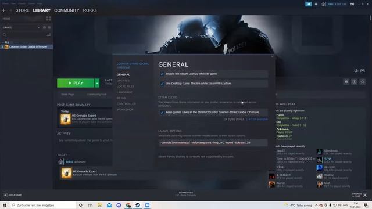Open FRIENDS & CHAT
Viewport: 372px width, 209px height.
click(x=359, y=195)
